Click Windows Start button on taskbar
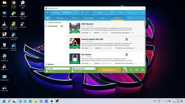This screenshot has height=104, width=185. pyautogui.click(x=4, y=101)
